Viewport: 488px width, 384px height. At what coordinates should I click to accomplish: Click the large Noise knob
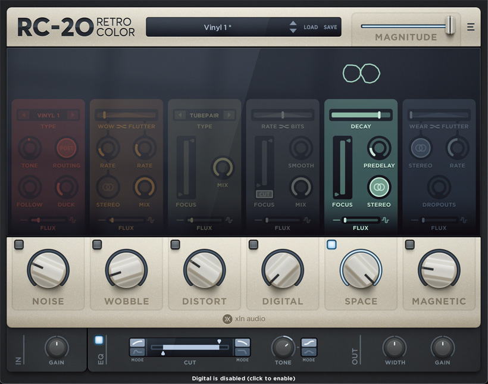click(x=48, y=270)
